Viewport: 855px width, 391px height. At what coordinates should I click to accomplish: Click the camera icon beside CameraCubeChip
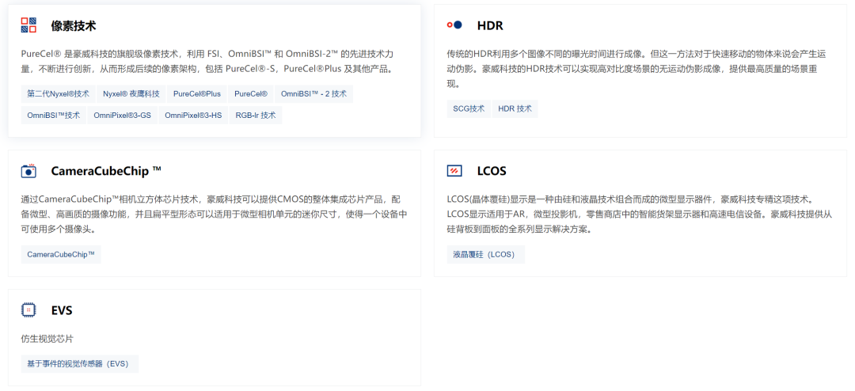pos(29,171)
